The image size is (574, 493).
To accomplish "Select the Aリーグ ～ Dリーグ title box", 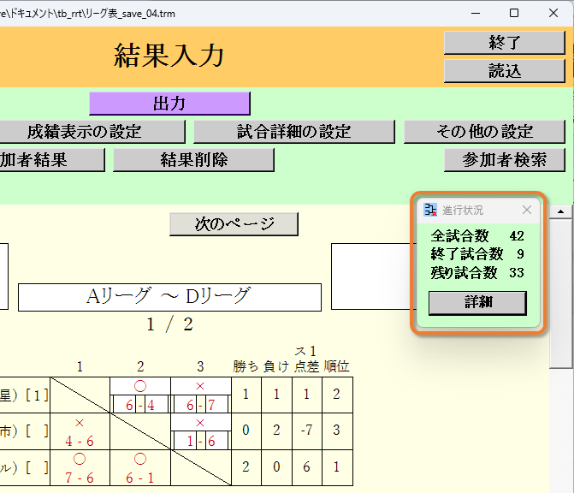I will [170, 297].
